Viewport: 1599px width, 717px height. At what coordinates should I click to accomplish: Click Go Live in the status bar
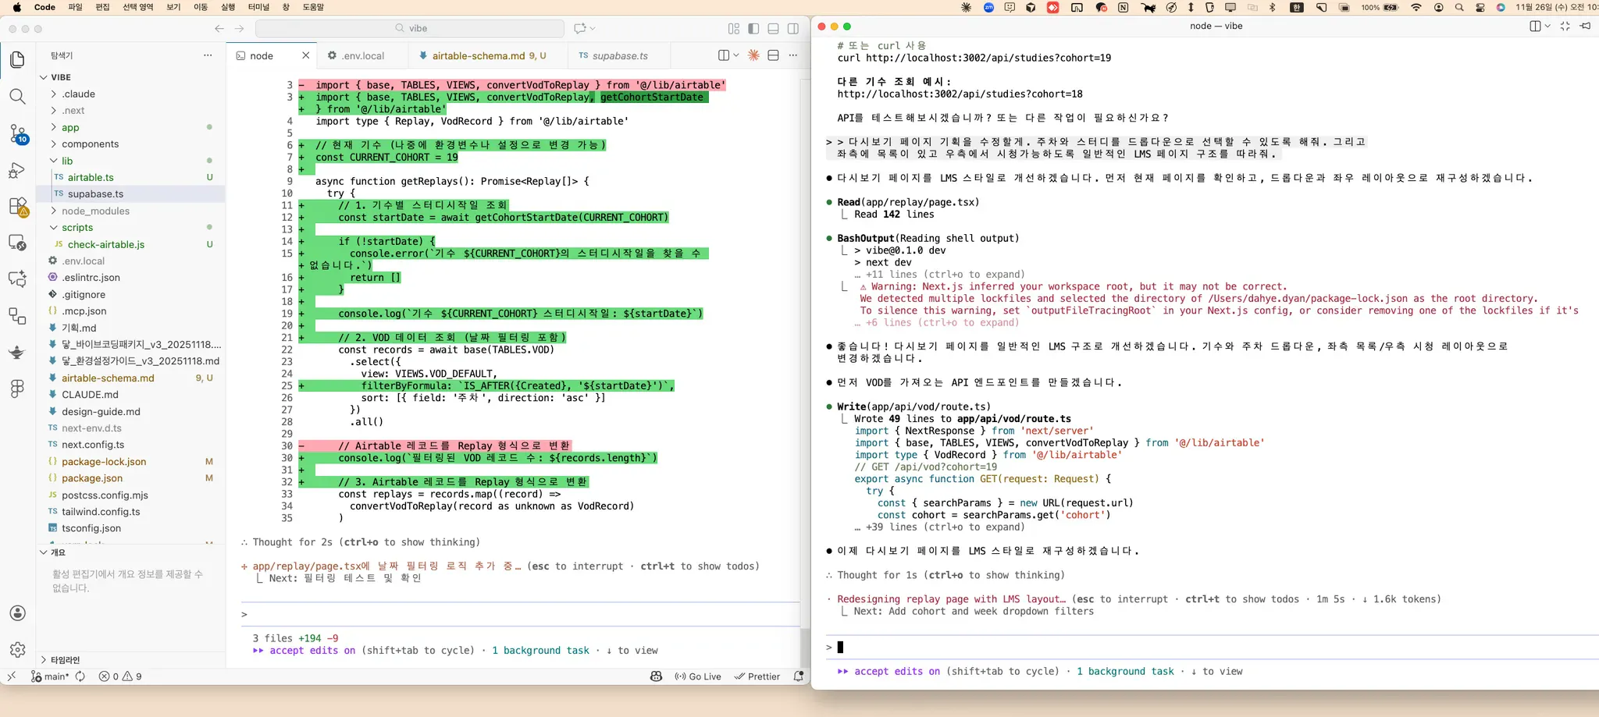pyautogui.click(x=698, y=676)
